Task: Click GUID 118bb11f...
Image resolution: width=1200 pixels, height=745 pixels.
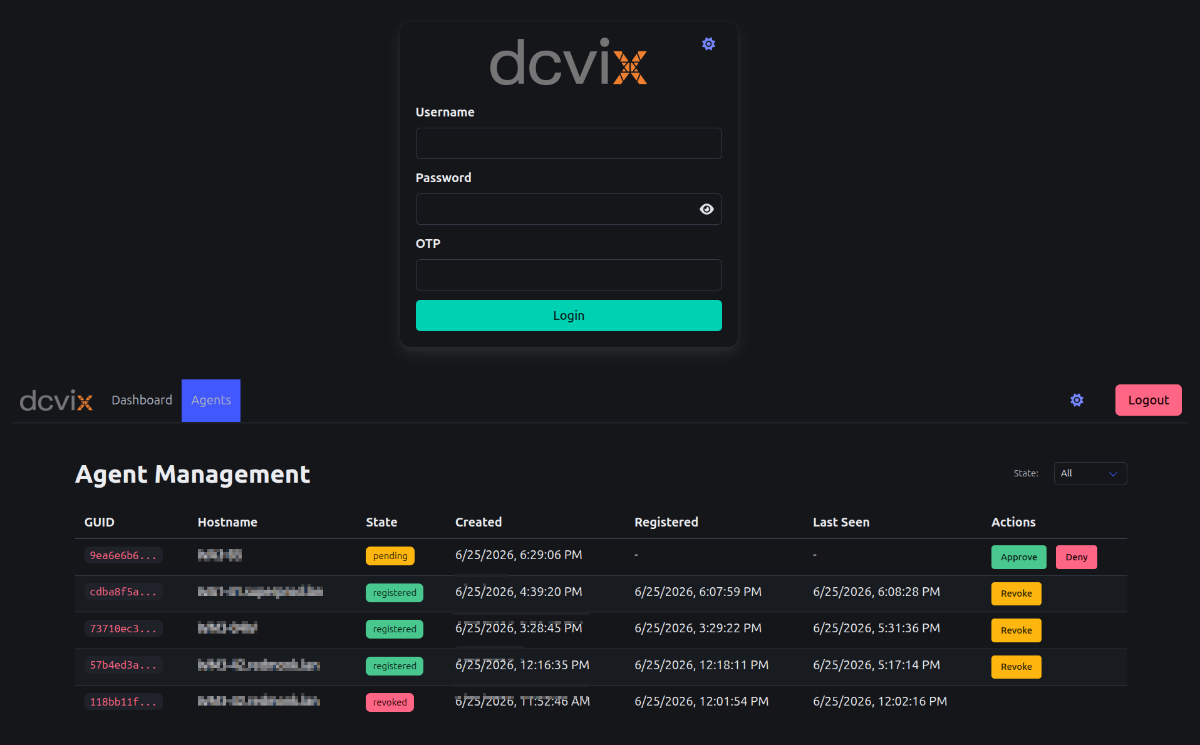Action: click(123, 702)
